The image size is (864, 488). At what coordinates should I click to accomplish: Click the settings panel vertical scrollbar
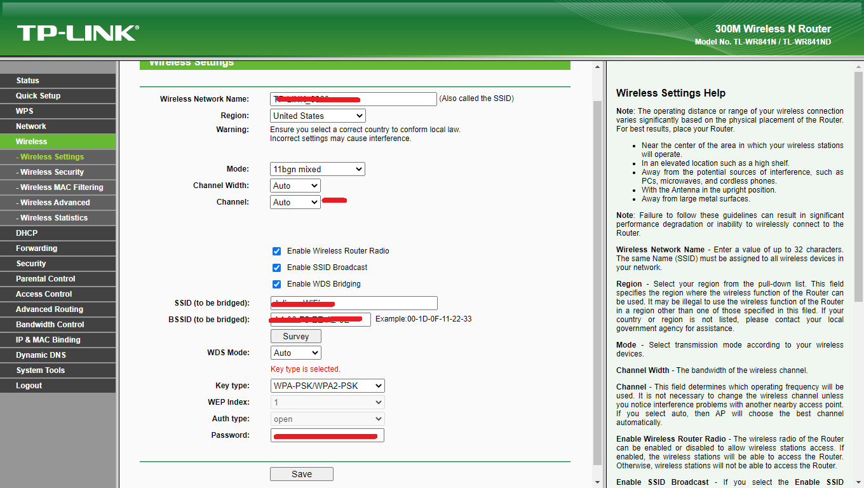click(597, 280)
